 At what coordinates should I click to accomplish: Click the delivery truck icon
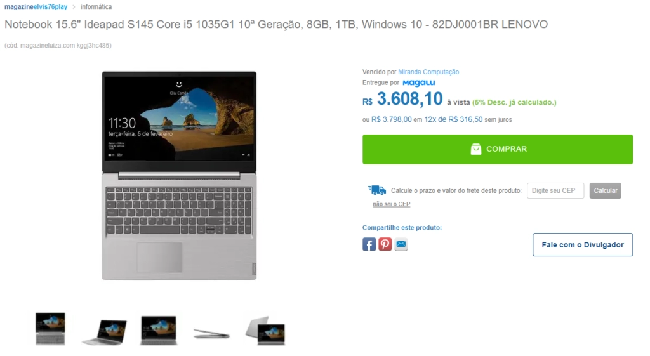coord(377,190)
